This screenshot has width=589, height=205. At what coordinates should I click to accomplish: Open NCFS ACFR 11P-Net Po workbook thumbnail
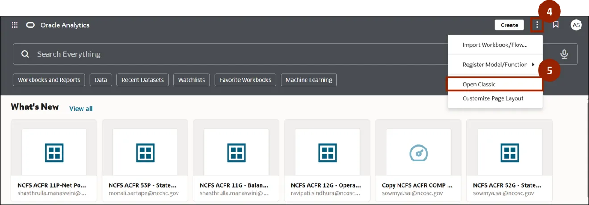54,153
